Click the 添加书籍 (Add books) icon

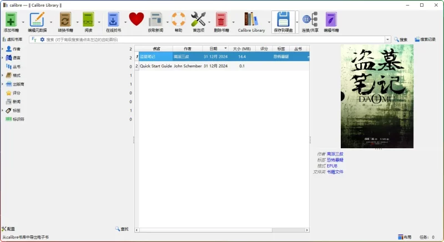(x=11, y=20)
